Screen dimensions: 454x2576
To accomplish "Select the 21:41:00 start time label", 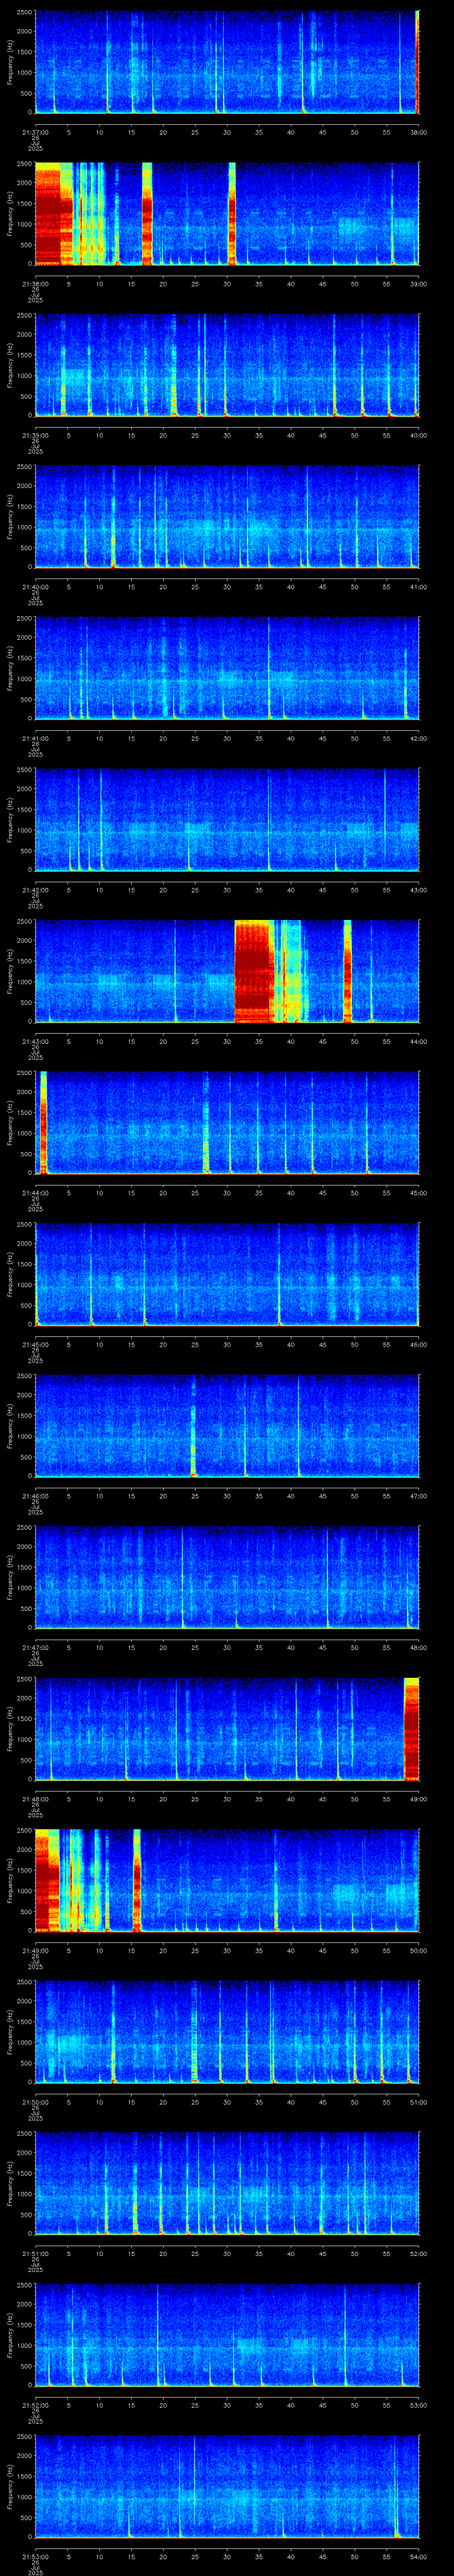I will click(x=35, y=738).
